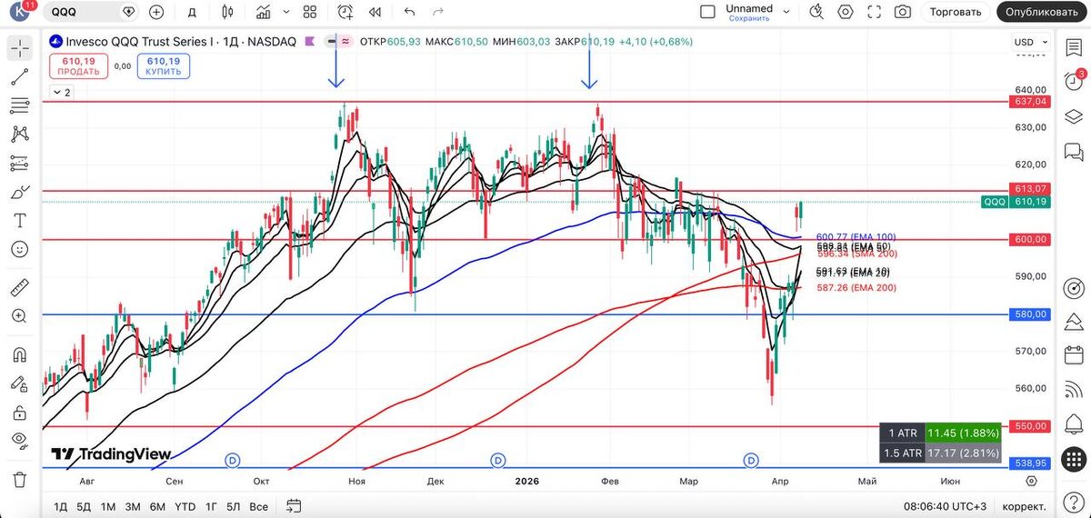Open the indicator templates grid
The width and height of the screenshot is (1091, 518).
click(x=310, y=12)
